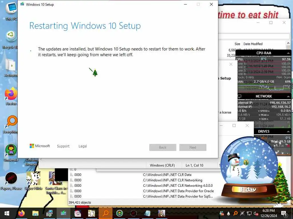Open the Recycle Bin desktop icon

point(10,39)
